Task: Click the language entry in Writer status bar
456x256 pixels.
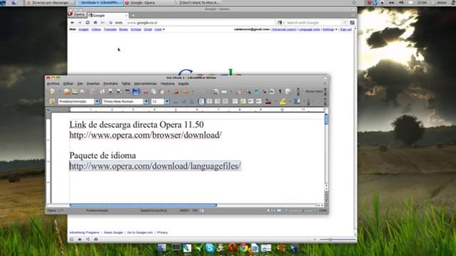Action: 154,210
